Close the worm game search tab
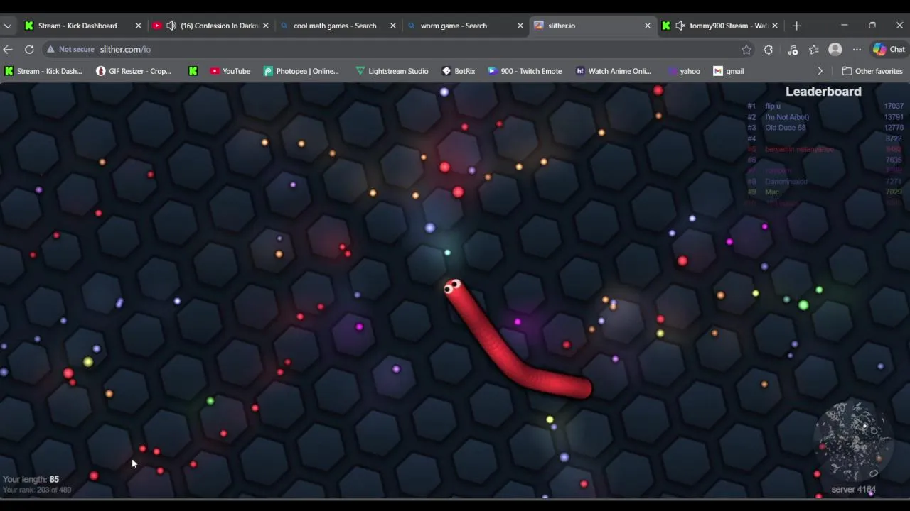 tap(520, 26)
